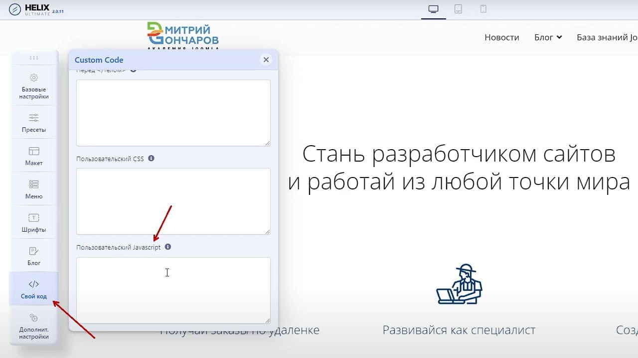Switch to desktop preview mode
Viewport: 638px width, 358px height.
434,9
